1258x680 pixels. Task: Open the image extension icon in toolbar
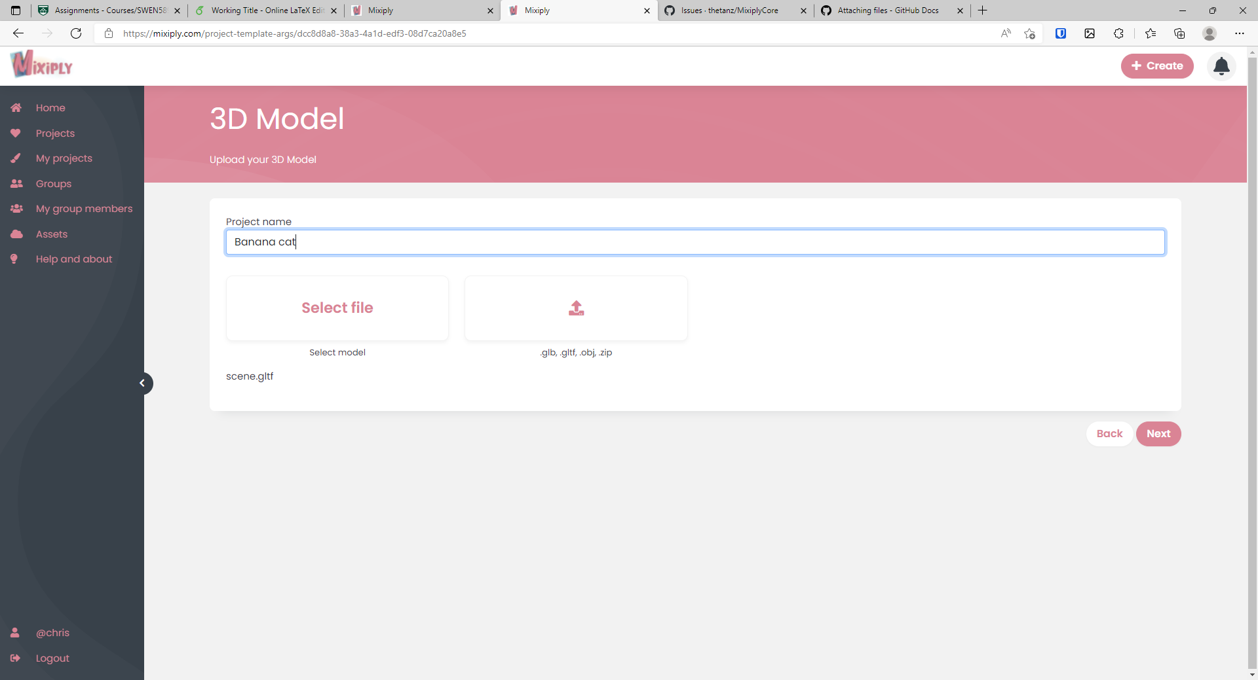(1090, 33)
